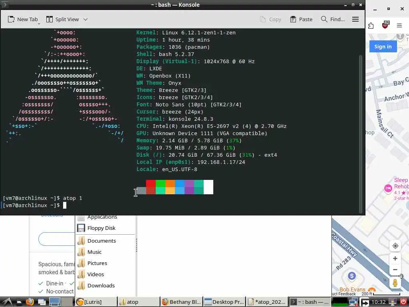Switch to the atop folder taskbar window
Viewport: 409px width, 307px height.
pos(139,302)
